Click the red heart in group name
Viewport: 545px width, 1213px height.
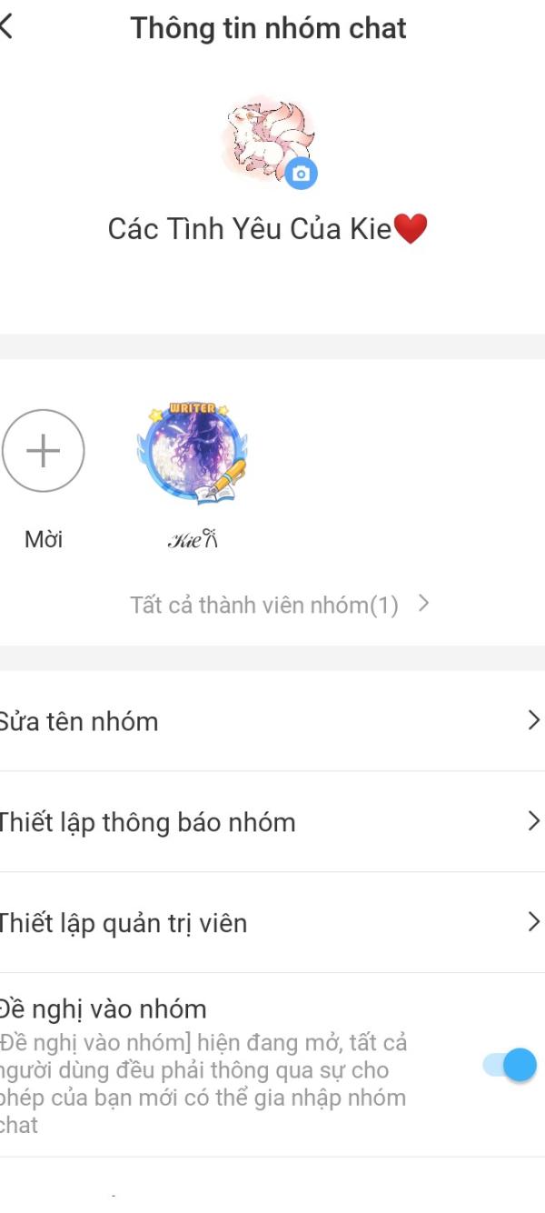[411, 229]
